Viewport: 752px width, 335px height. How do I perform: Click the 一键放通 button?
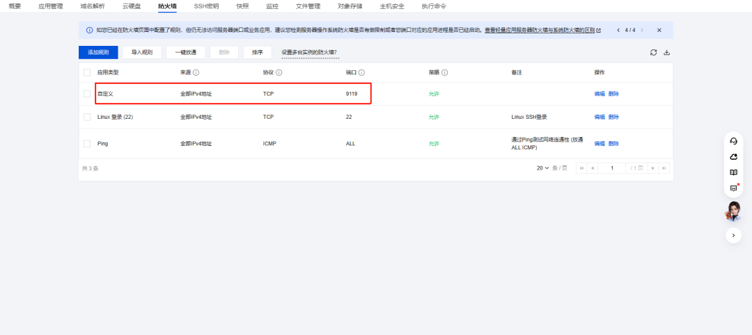(186, 53)
